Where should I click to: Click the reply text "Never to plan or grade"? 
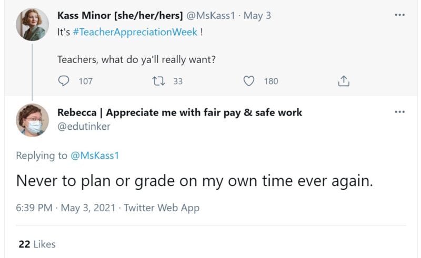click(x=195, y=181)
